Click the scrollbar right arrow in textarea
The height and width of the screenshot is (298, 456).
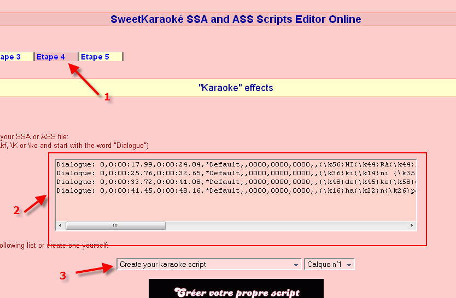pyautogui.click(x=412, y=225)
